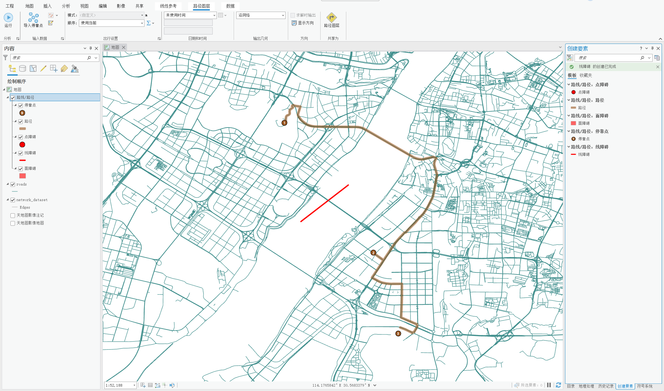Click the north arrow rotation icon
664x391 pixels.
click(172, 385)
